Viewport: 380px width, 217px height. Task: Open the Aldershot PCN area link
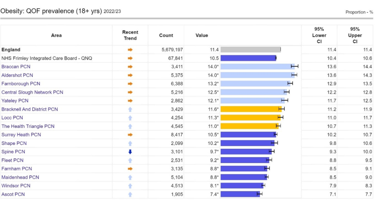pos(17,75)
